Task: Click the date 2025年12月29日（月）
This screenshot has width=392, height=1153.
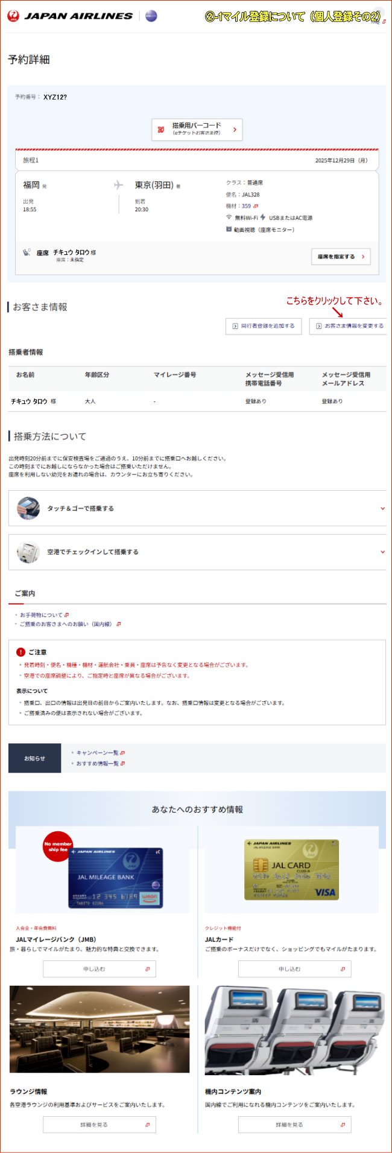Action: (x=341, y=161)
